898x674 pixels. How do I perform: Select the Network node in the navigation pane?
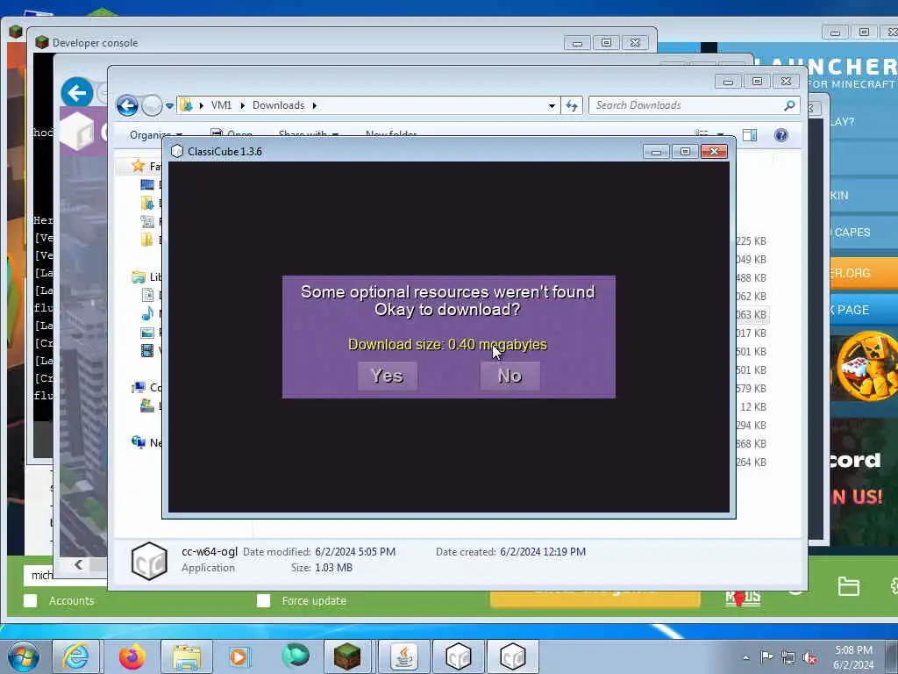(146, 442)
